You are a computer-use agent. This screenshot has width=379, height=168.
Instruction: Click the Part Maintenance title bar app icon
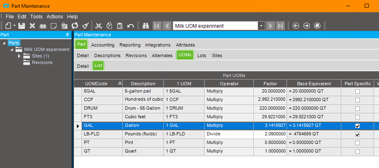tap(6, 6)
